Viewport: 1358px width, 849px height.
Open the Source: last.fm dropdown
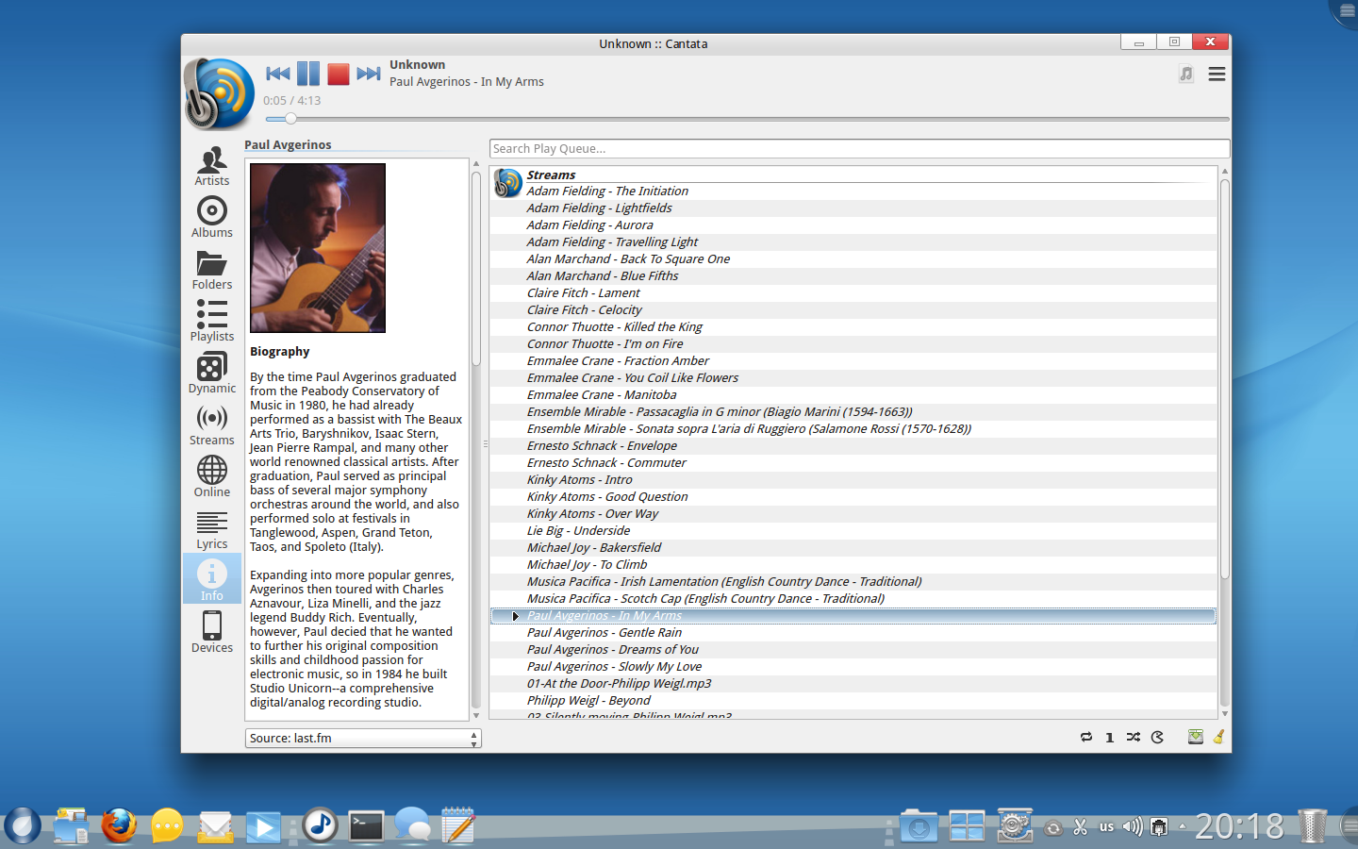[x=363, y=738]
